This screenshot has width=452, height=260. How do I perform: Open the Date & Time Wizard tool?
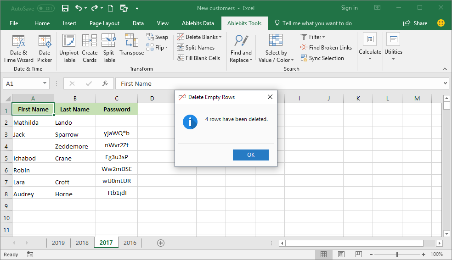click(x=18, y=48)
